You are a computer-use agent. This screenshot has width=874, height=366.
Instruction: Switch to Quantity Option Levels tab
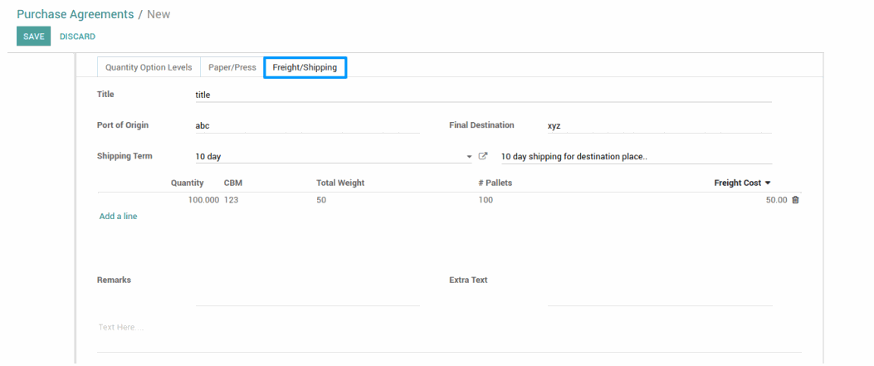point(149,67)
